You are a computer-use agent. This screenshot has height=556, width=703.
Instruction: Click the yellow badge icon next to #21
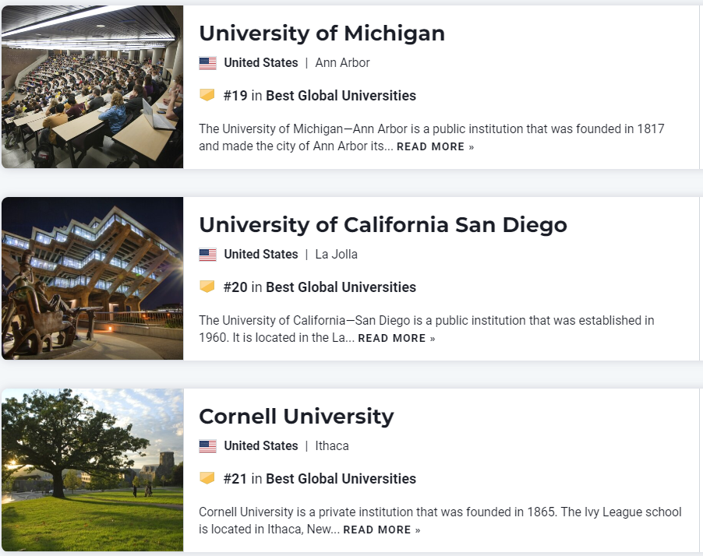207,478
